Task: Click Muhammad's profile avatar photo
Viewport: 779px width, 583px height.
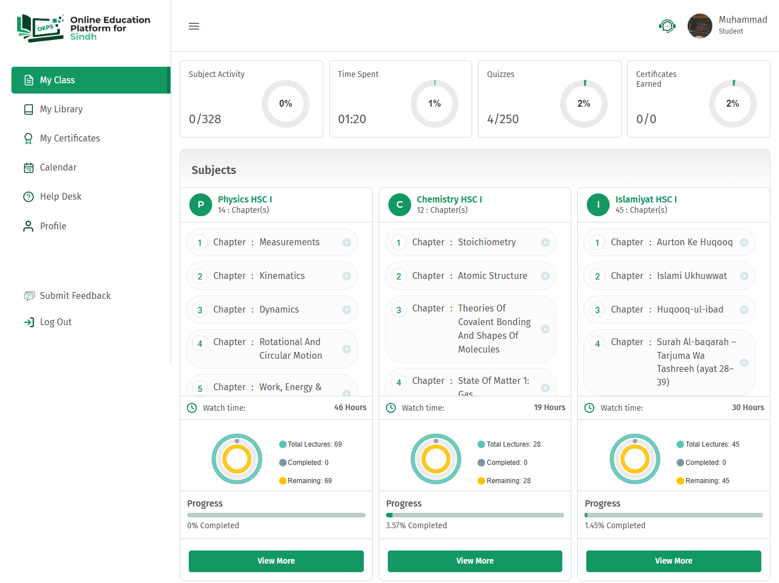Action: [x=700, y=26]
